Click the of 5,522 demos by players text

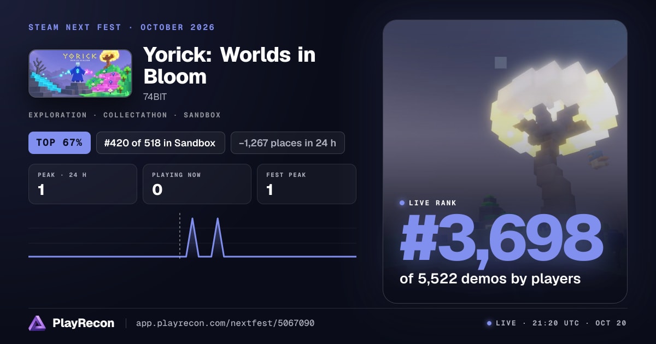pyautogui.click(x=490, y=279)
